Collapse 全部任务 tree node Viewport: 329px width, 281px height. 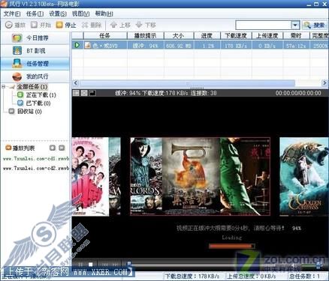(x=4, y=87)
